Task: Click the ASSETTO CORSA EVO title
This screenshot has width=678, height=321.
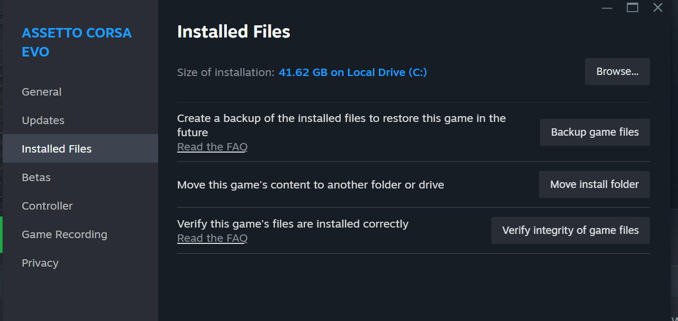Action: (x=76, y=42)
